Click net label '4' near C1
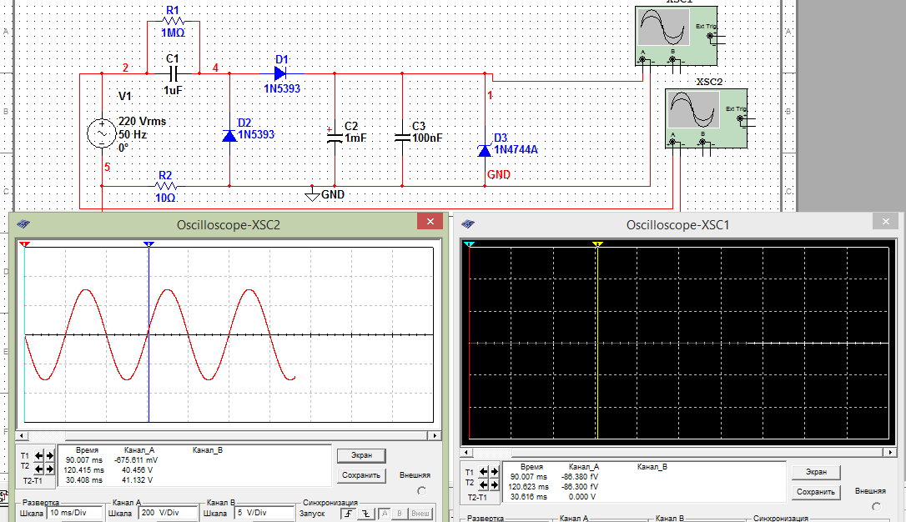The image size is (906, 522). pos(215,68)
